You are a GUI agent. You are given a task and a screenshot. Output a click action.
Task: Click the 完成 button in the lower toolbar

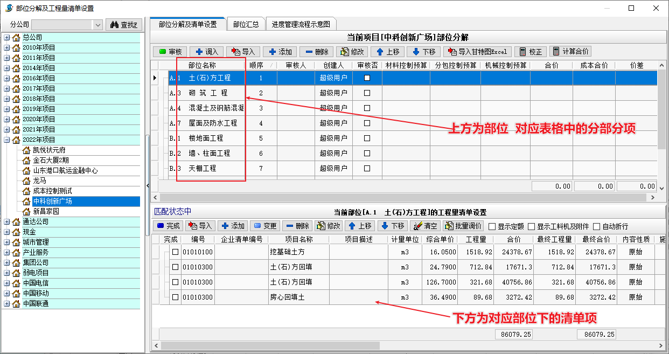click(x=168, y=226)
